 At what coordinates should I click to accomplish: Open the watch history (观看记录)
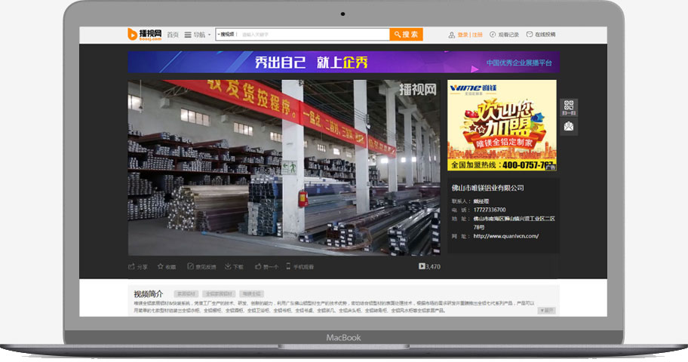(x=504, y=35)
